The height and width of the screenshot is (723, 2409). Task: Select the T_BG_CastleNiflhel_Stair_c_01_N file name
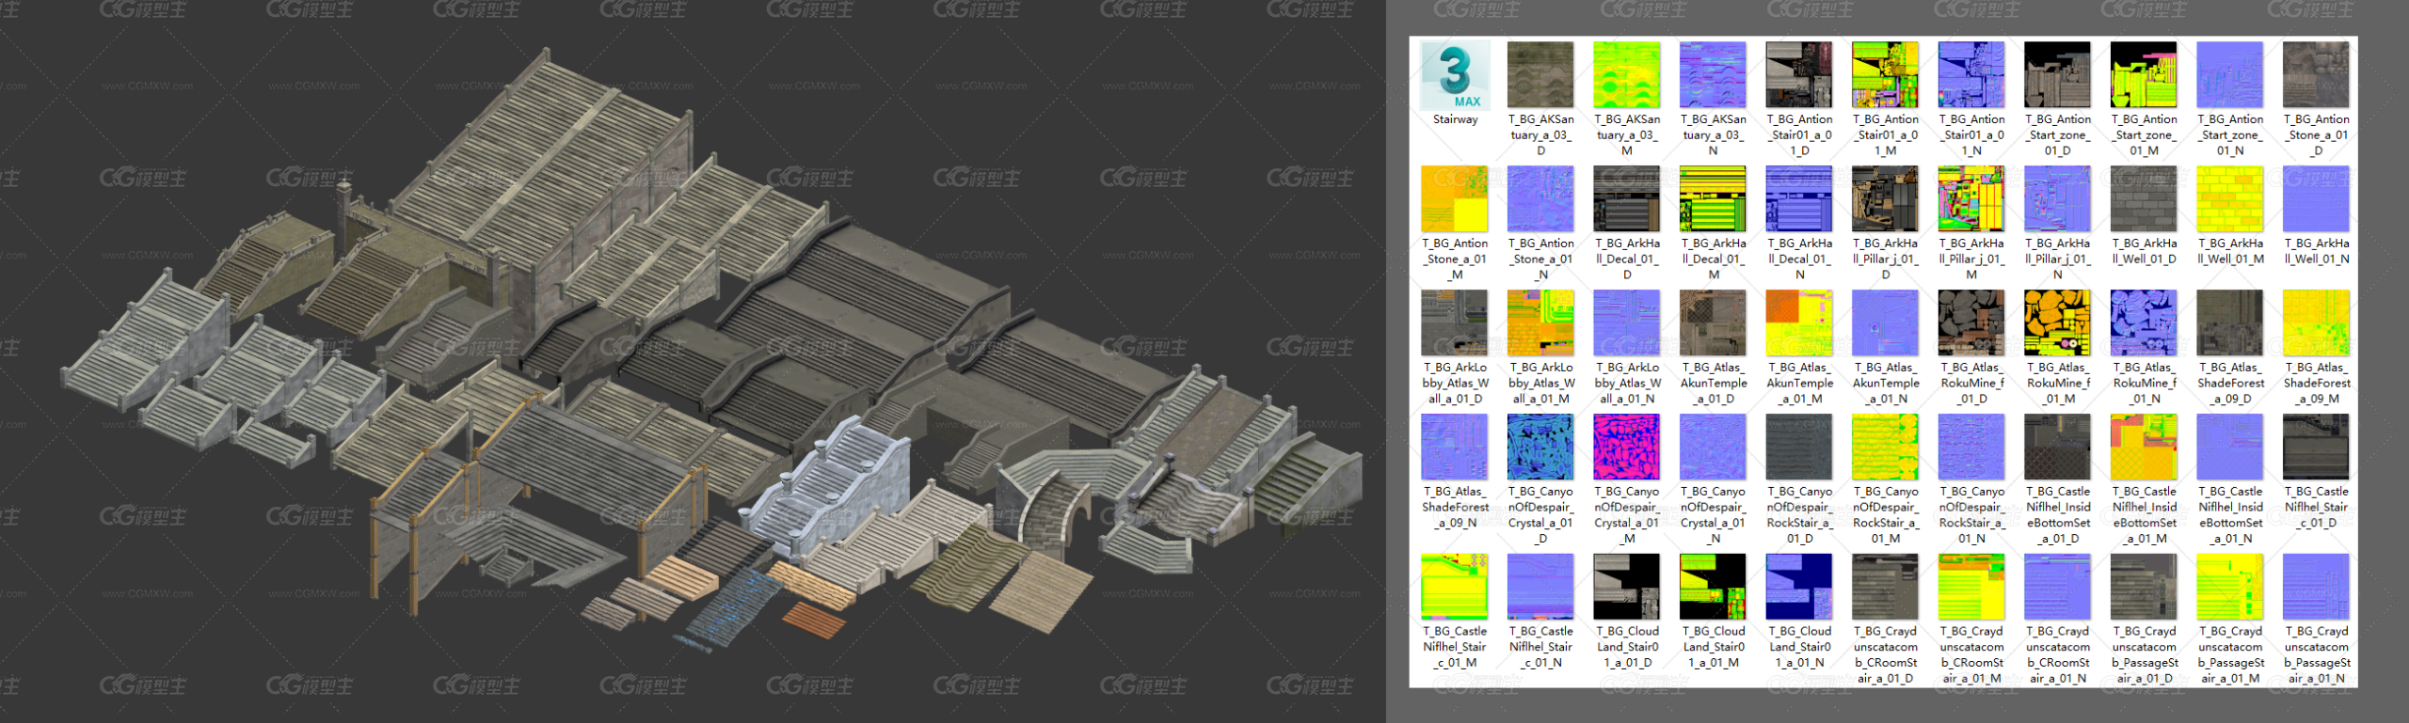coord(1540,647)
